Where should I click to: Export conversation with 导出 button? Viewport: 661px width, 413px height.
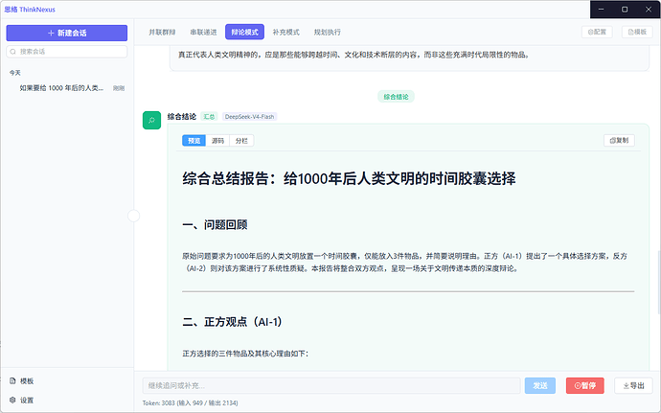(633, 385)
